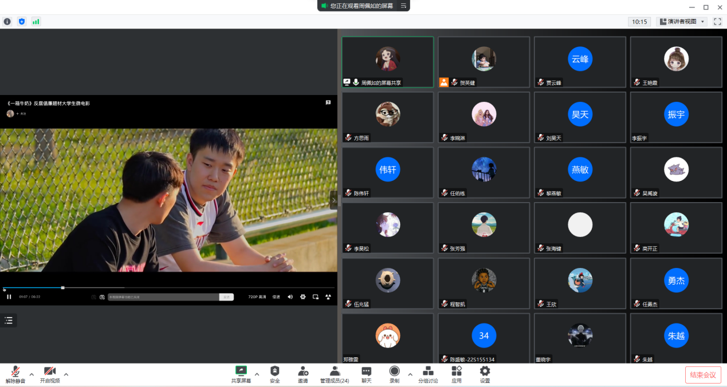Expand the 演讲者视图 view dropdown
Viewport: 727px width, 387px height.
[682, 22]
